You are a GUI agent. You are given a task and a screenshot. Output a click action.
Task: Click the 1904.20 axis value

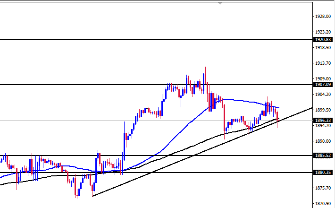(x=323, y=95)
